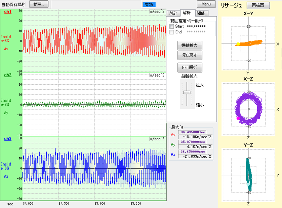Select the ch2 channel link

tap(8, 75)
